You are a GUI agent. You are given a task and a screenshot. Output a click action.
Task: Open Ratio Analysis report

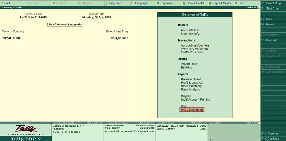point(190,89)
